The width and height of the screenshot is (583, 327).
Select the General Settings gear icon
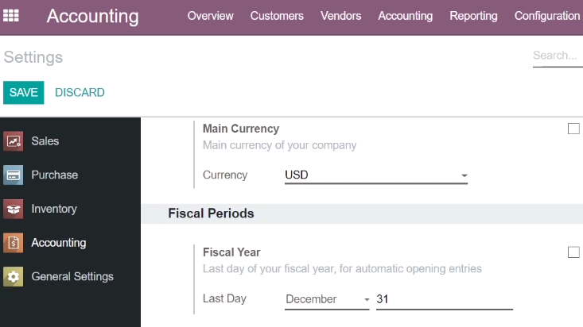coord(13,276)
